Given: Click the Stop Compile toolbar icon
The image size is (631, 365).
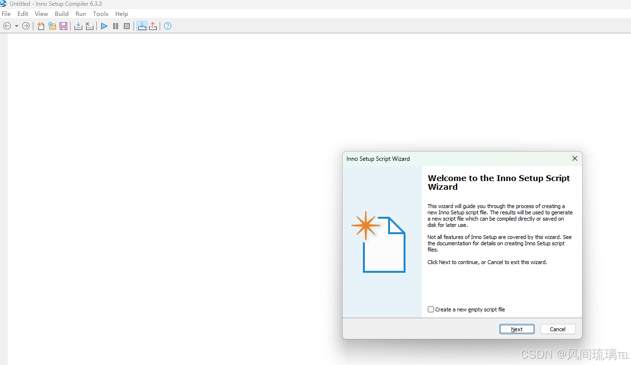Looking at the screenshot, I should click(90, 26).
